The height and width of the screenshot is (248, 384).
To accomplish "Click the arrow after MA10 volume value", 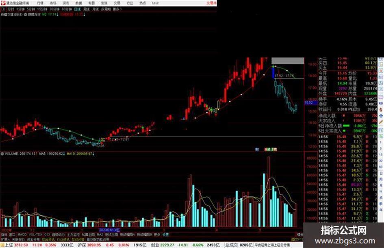I will [93, 154].
